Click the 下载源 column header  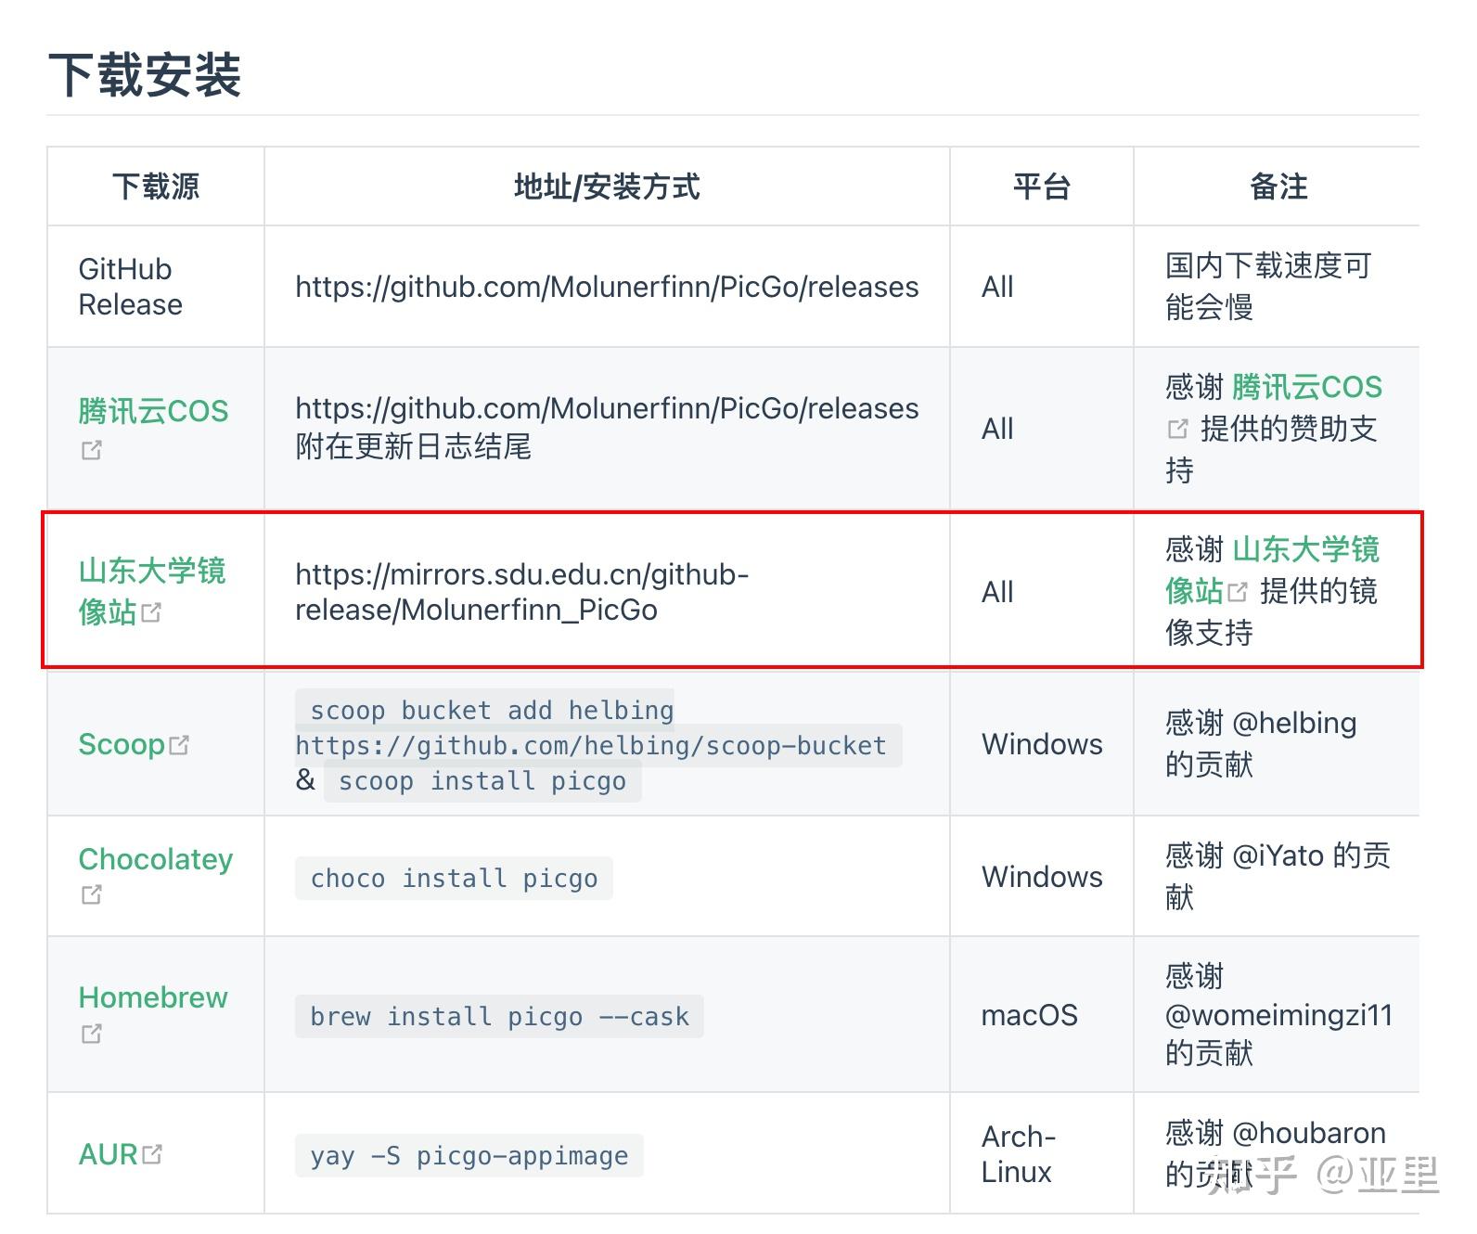tap(156, 186)
